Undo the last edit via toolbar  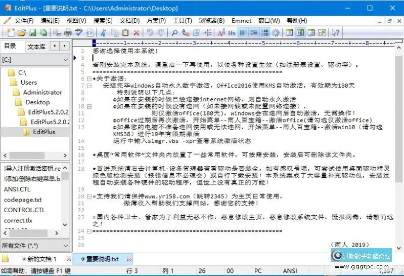click(x=150, y=33)
